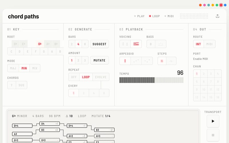Switch mode to MAJ

tap(13, 68)
